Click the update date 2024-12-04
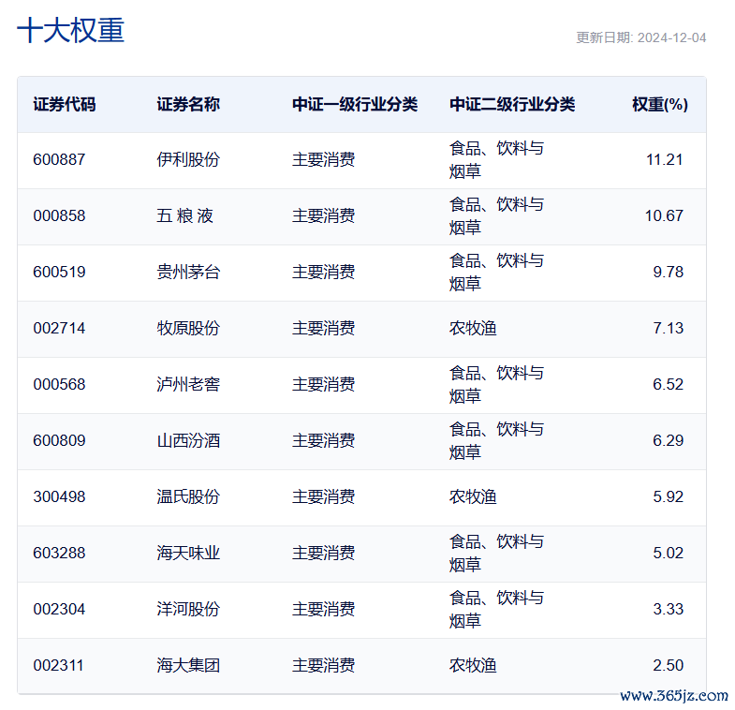 tap(671, 37)
